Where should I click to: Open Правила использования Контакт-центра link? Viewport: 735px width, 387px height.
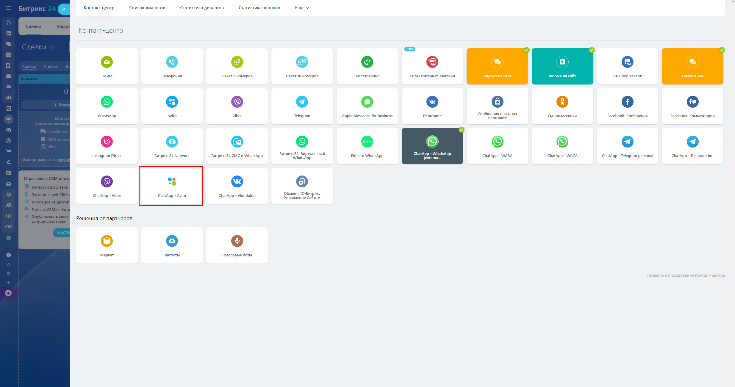pyautogui.click(x=686, y=275)
